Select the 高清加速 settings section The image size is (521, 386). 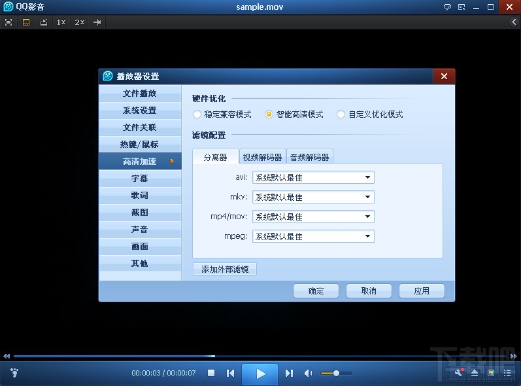pos(140,161)
